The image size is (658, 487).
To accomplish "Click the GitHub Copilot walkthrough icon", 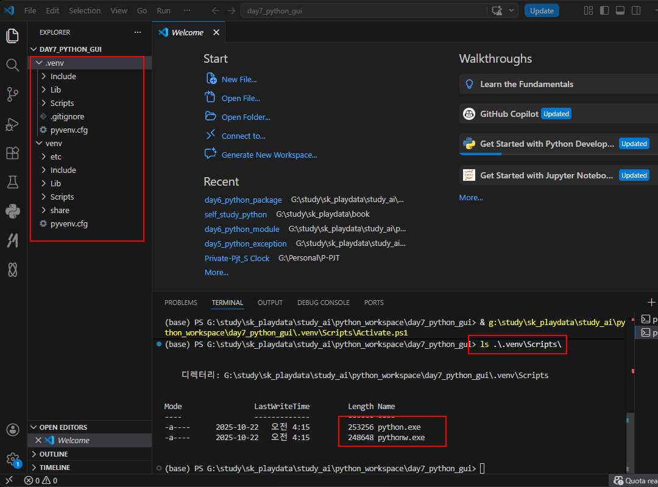I will pyautogui.click(x=469, y=114).
